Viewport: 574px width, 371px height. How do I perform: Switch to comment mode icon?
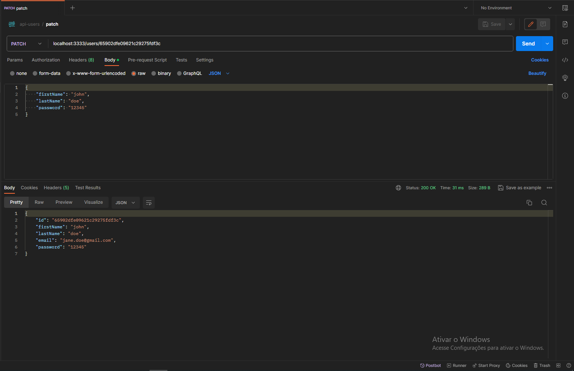pos(543,24)
